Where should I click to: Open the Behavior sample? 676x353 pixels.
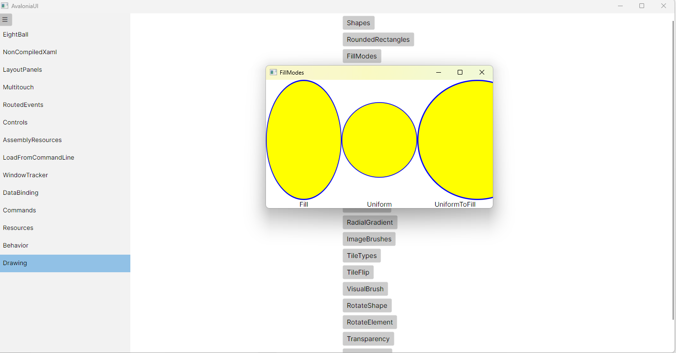click(65, 246)
